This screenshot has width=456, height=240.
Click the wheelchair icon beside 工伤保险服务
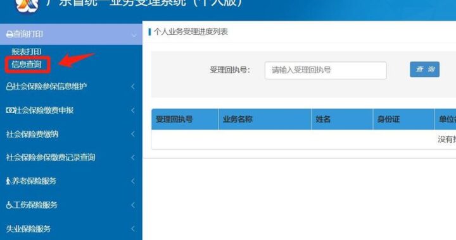pos(9,205)
